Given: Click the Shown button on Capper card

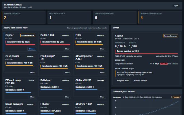Looking at the screenshot, I should [32, 49].
